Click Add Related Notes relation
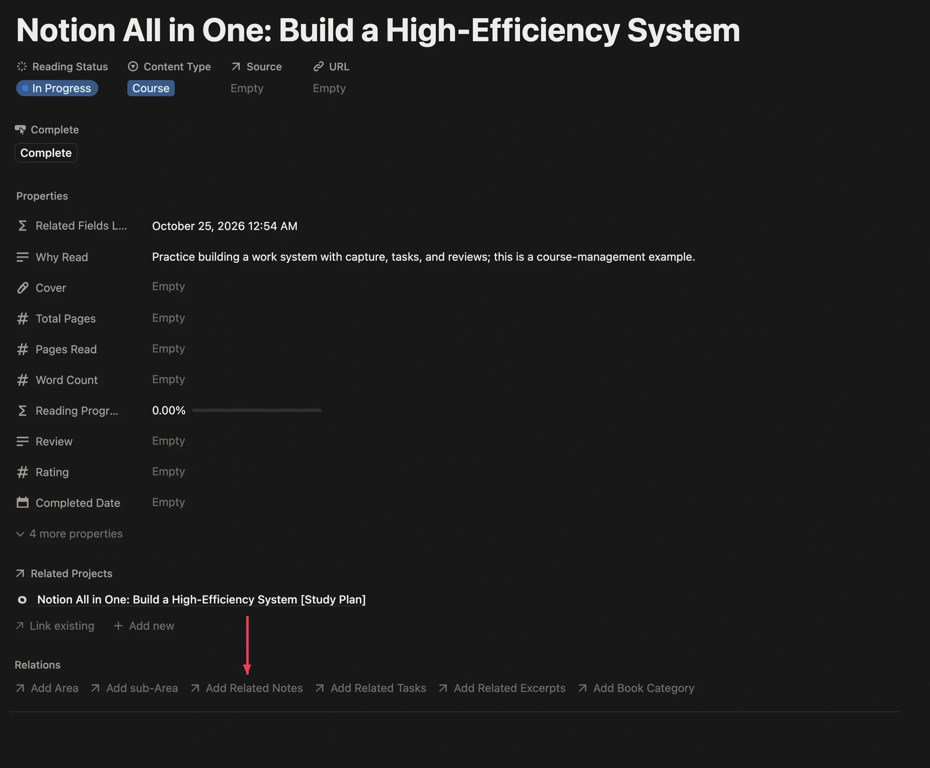The image size is (930, 768). pos(246,688)
